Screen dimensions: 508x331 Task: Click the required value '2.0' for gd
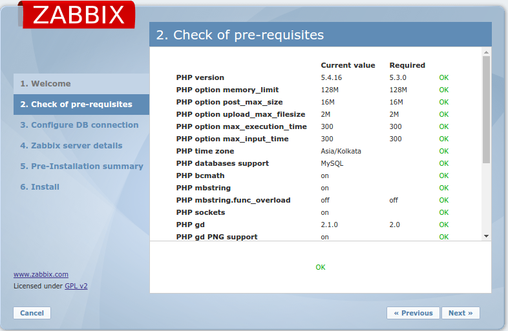click(x=395, y=225)
